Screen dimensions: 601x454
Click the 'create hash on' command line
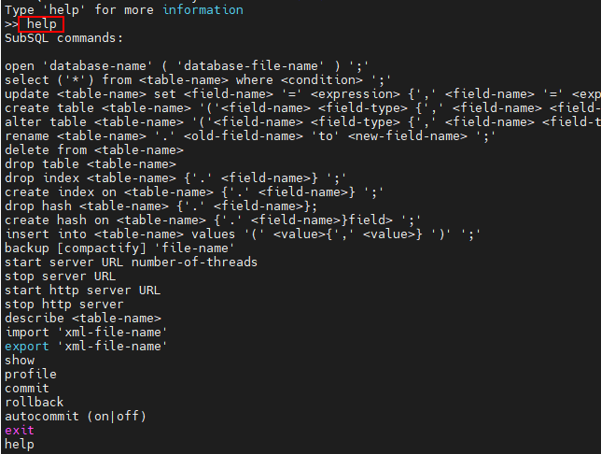(213, 220)
